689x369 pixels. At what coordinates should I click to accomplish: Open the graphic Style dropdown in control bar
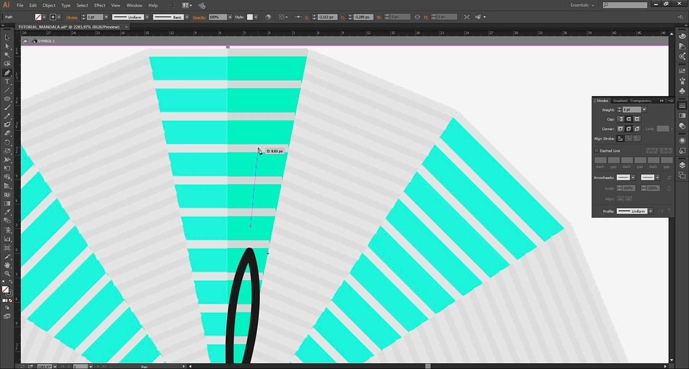[x=257, y=17]
